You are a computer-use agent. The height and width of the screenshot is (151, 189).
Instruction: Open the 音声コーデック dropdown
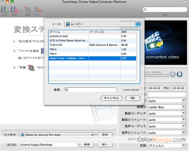(167, 126)
